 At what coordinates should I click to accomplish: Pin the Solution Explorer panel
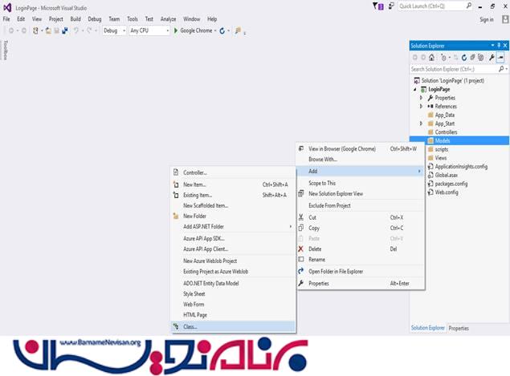499,46
